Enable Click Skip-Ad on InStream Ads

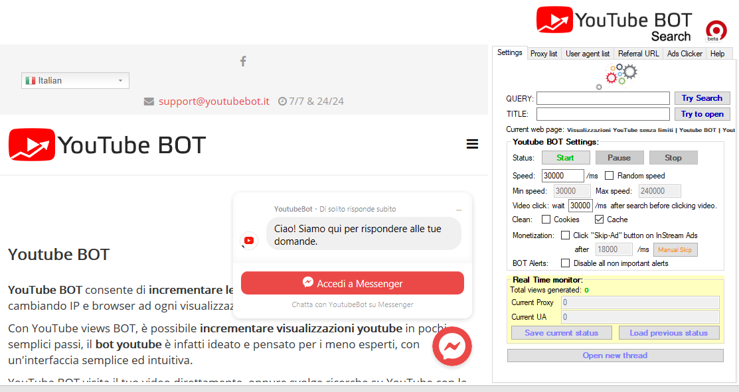point(565,235)
